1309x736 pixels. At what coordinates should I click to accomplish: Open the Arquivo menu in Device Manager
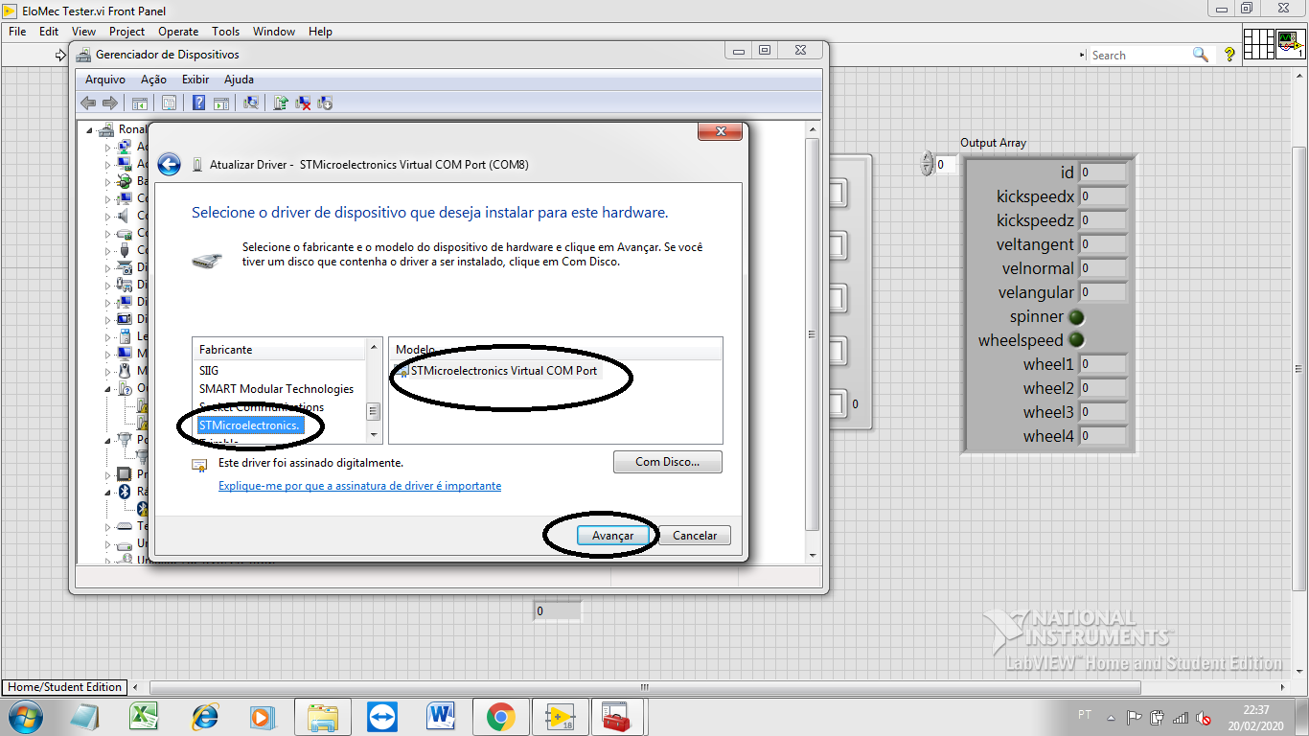click(105, 80)
